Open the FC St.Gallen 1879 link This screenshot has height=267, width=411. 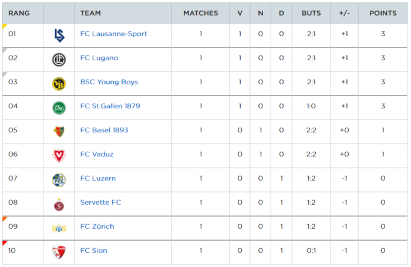(110, 106)
